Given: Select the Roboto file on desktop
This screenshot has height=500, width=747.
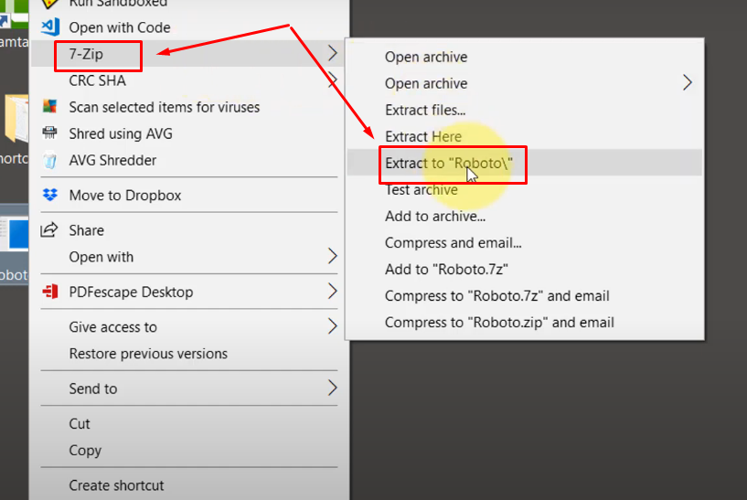Looking at the screenshot, I should pos(15,244).
